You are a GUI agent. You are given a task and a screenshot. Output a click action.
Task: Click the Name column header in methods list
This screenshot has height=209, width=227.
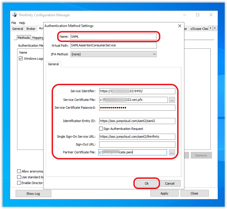tap(23, 52)
